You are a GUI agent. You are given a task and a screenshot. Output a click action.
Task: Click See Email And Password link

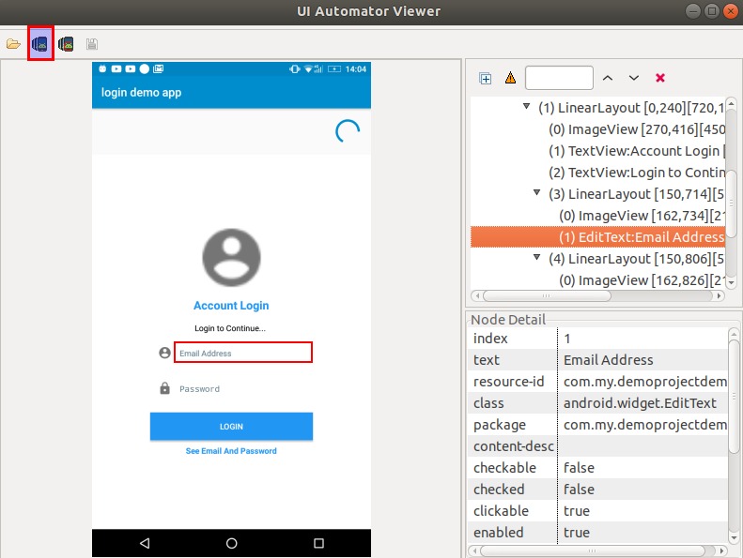(x=231, y=451)
